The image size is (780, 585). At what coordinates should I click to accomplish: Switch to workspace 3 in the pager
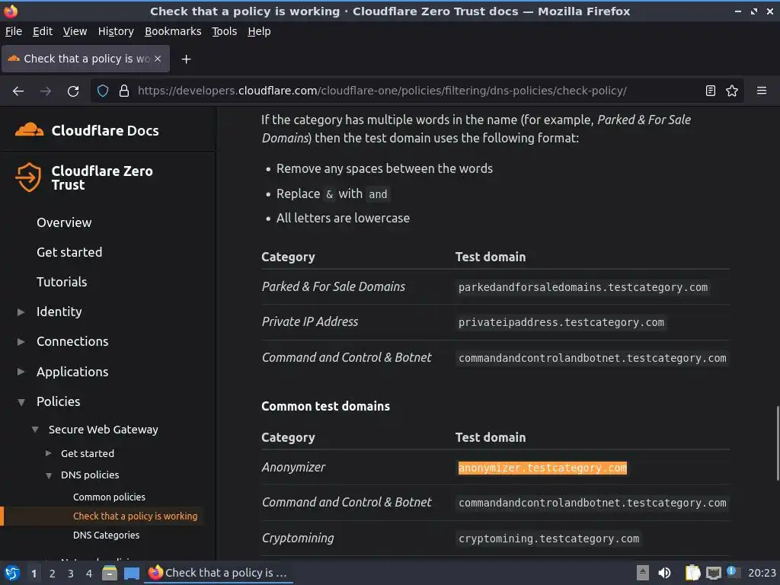71,574
